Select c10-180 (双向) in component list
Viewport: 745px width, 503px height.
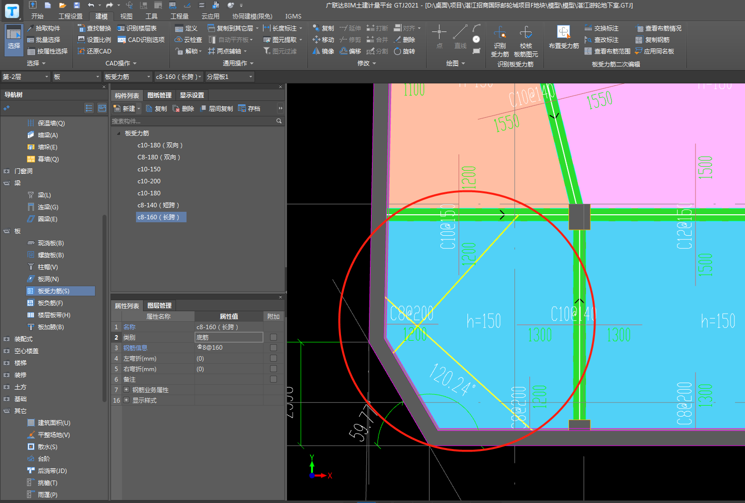(x=160, y=145)
